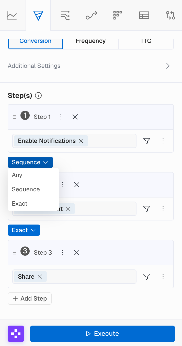The image size is (182, 346).
Task: Choose Any from the ordering menu
Action: coord(17,175)
